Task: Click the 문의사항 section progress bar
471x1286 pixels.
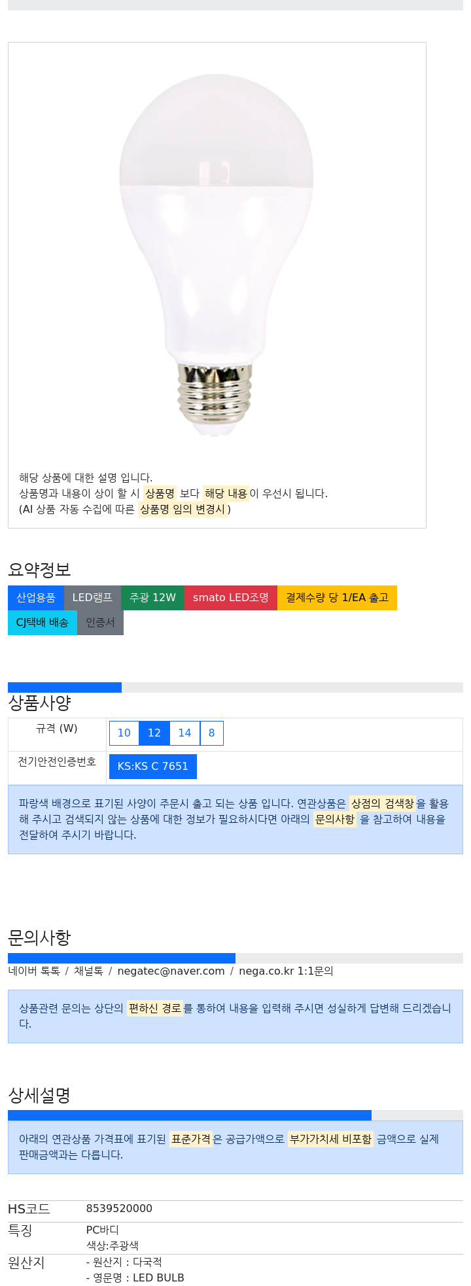Action: [122, 958]
